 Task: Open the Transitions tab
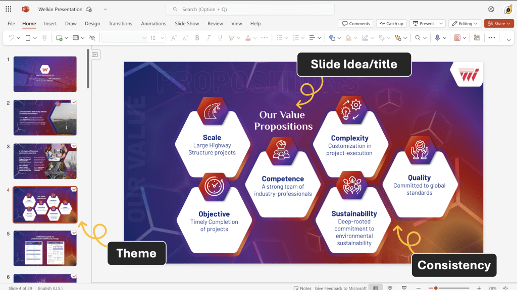click(x=120, y=23)
